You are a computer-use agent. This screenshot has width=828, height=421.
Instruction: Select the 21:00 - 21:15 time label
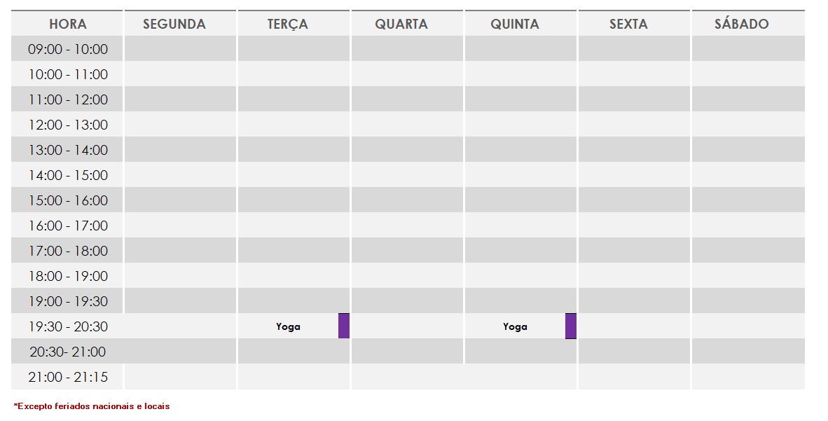tap(68, 377)
